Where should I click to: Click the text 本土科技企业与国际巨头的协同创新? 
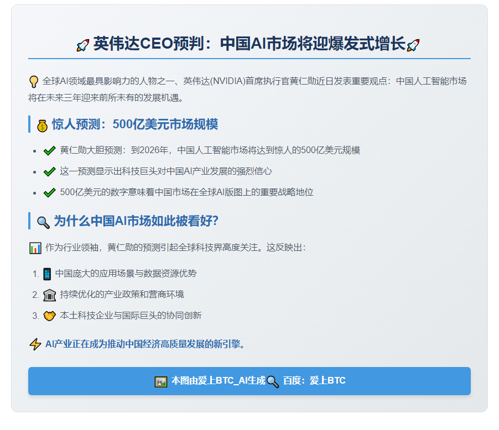(131, 316)
